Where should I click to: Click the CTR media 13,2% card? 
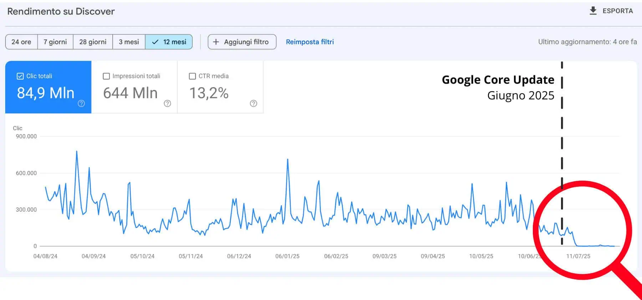[x=220, y=87]
